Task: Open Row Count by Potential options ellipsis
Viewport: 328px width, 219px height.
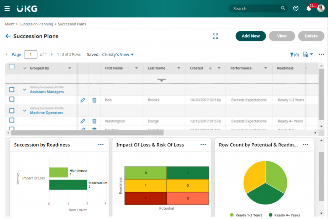Action: pyautogui.click(x=306, y=145)
